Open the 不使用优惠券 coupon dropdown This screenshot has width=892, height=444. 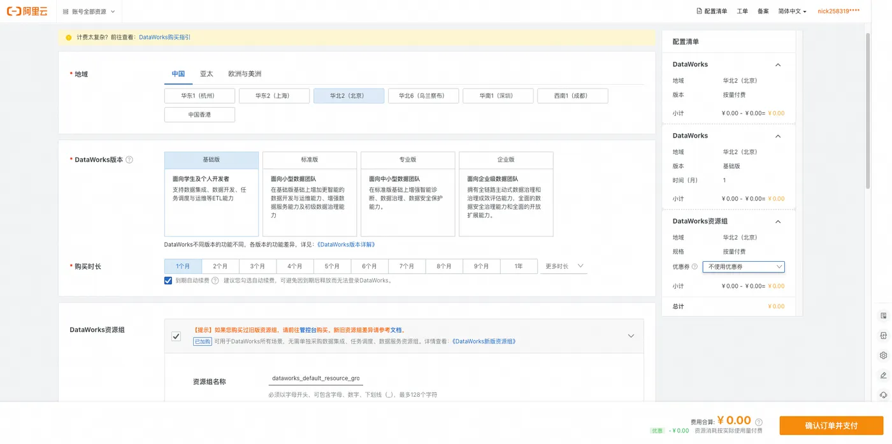pyautogui.click(x=744, y=267)
